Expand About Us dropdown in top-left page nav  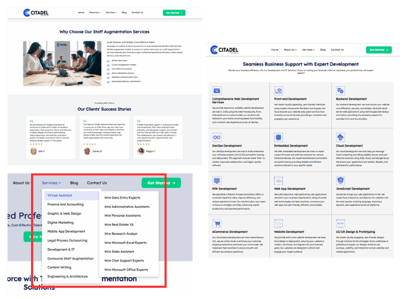95,13
